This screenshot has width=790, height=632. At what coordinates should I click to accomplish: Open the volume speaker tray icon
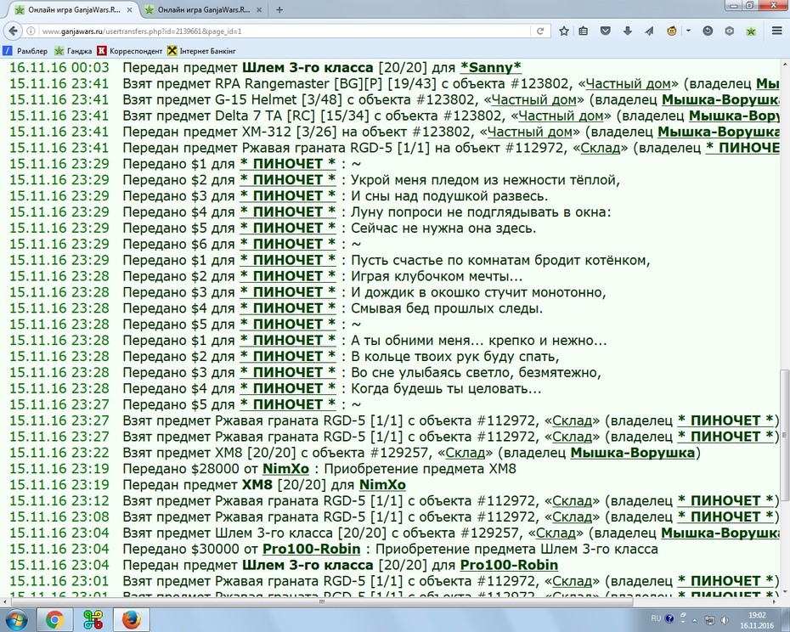pos(725,620)
